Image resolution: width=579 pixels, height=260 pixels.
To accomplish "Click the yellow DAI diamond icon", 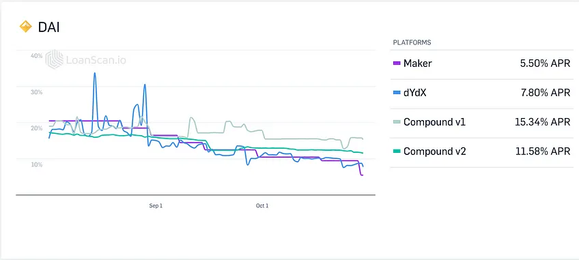I will pos(25,27).
